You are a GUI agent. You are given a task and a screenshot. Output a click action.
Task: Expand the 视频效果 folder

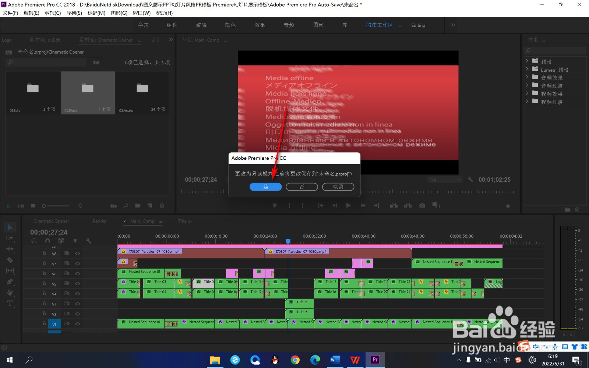[x=527, y=93]
